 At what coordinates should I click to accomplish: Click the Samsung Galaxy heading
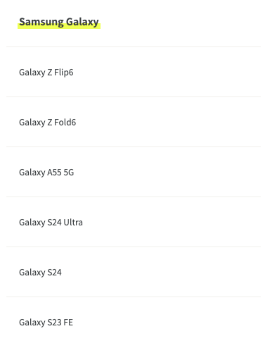tap(59, 22)
